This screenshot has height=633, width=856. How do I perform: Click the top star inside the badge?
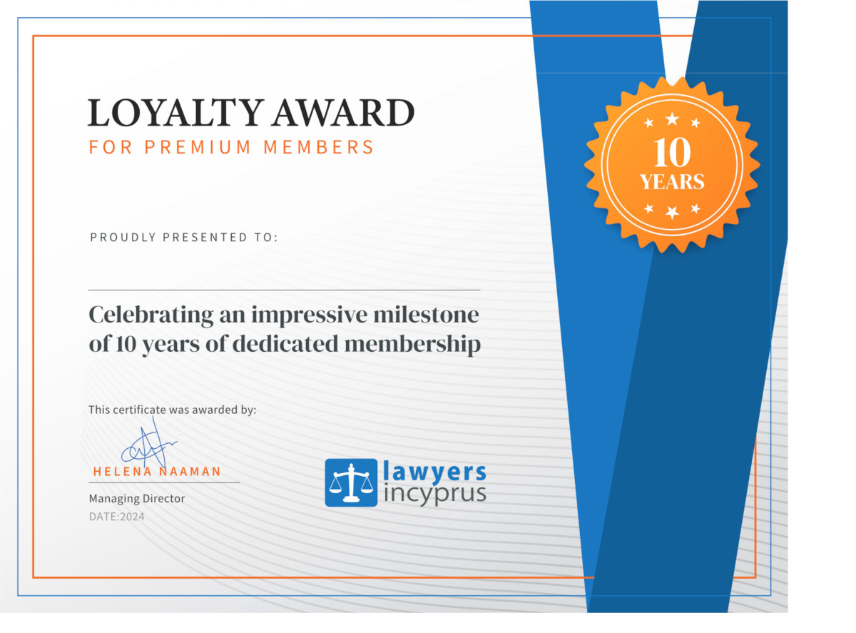[x=673, y=119]
